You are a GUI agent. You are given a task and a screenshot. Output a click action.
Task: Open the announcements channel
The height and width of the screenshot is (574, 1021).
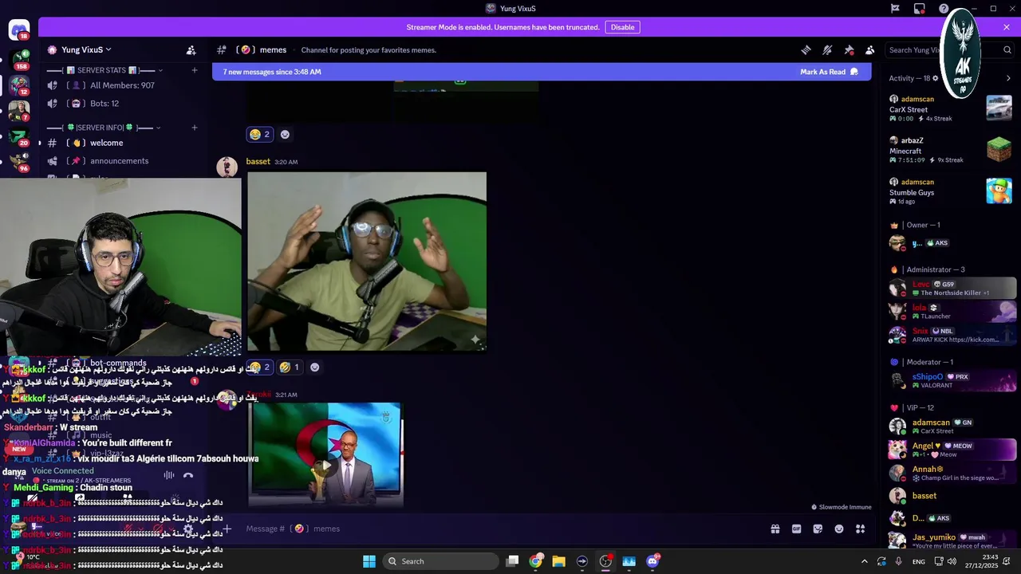point(121,161)
